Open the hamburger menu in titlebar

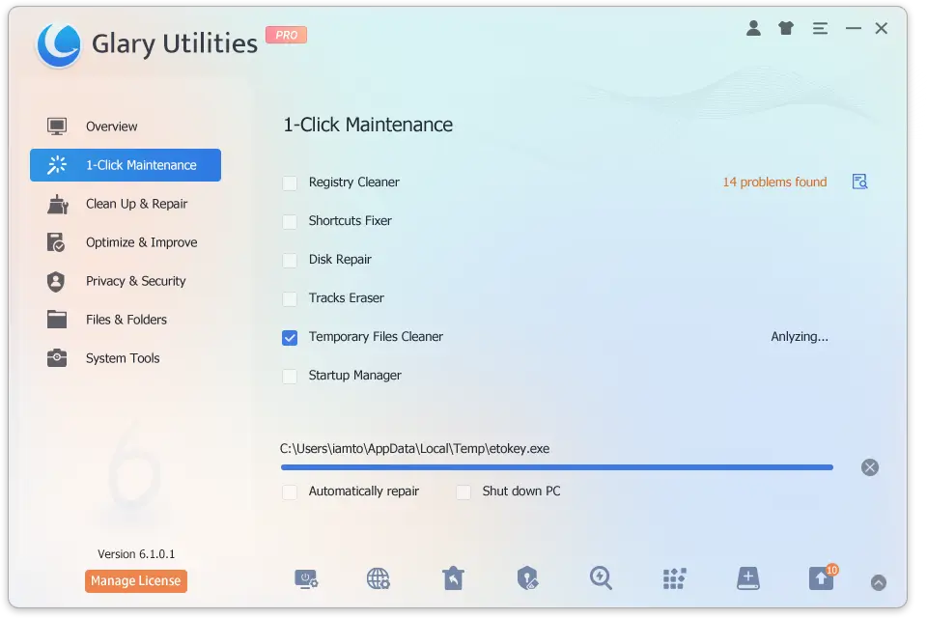pos(820,28)
